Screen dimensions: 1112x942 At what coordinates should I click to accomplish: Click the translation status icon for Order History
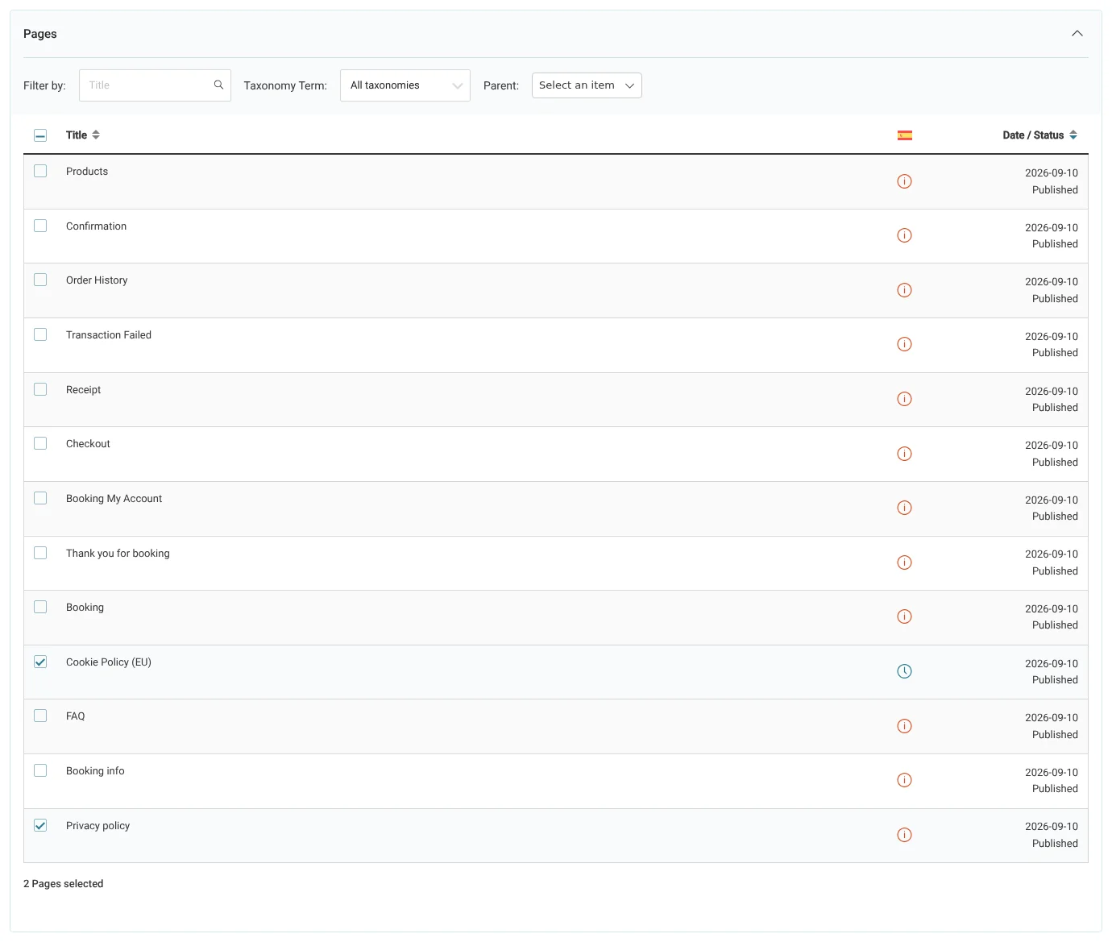pyautogui.click(x=905, y=290)
